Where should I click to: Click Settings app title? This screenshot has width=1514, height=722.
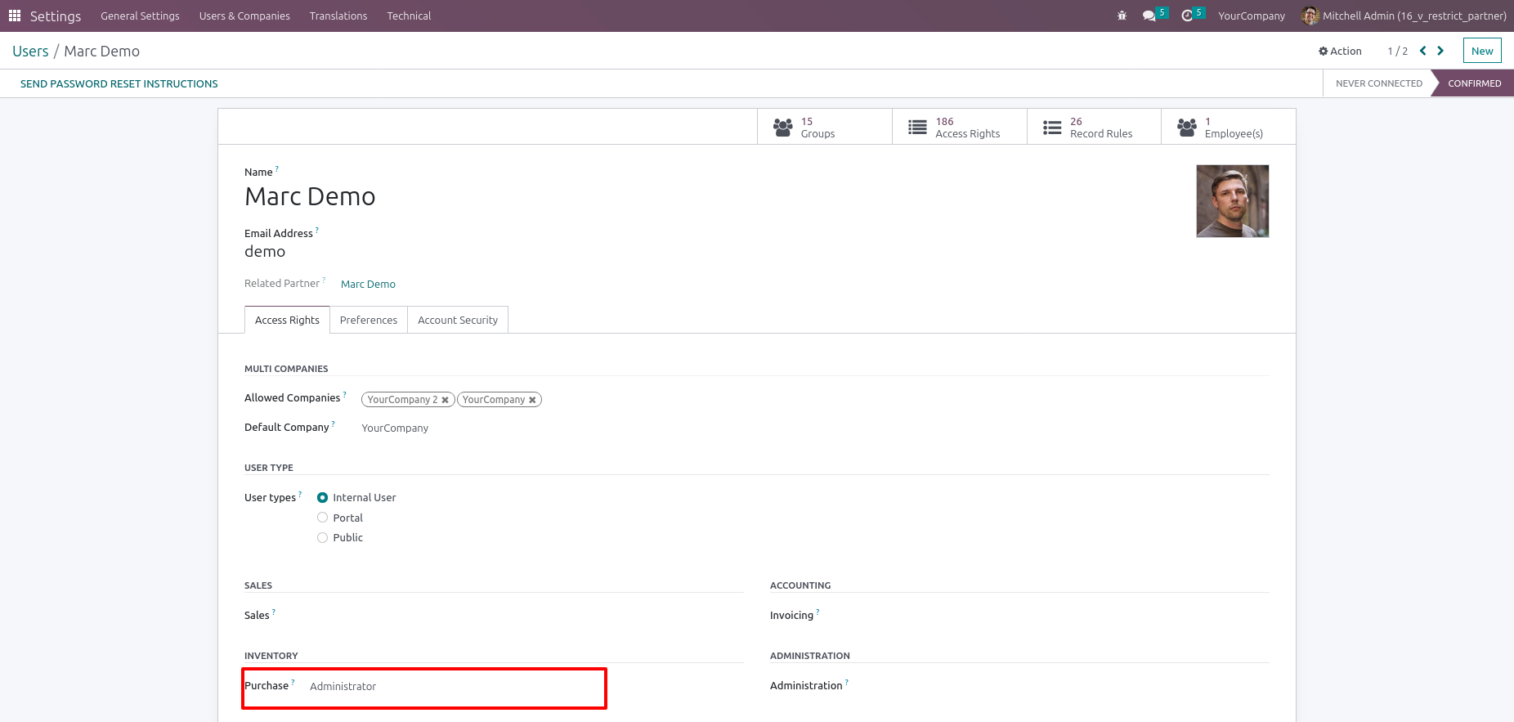[x=56, y=16]
